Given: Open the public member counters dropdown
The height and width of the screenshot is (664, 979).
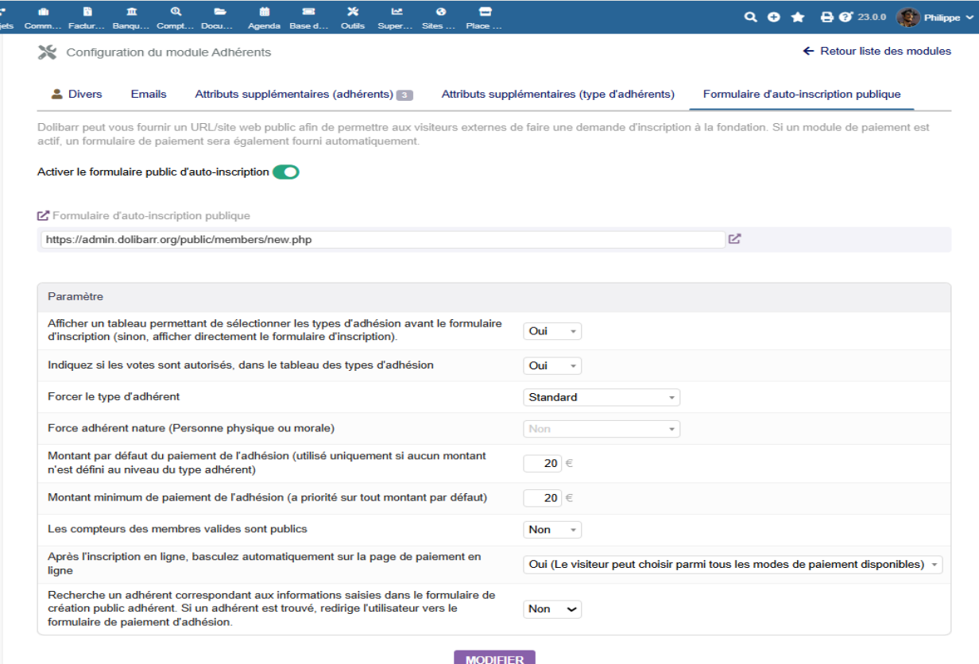Looking at the screenshot, I should (552, 529).
